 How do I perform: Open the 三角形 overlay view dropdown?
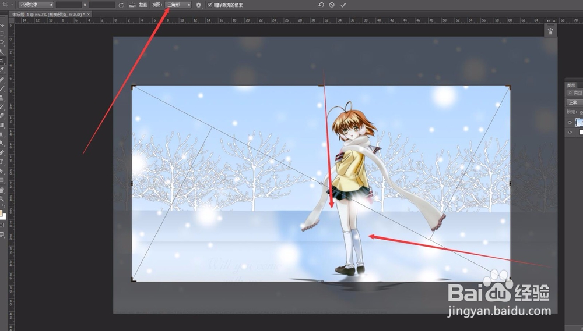(x=178, y=5)
